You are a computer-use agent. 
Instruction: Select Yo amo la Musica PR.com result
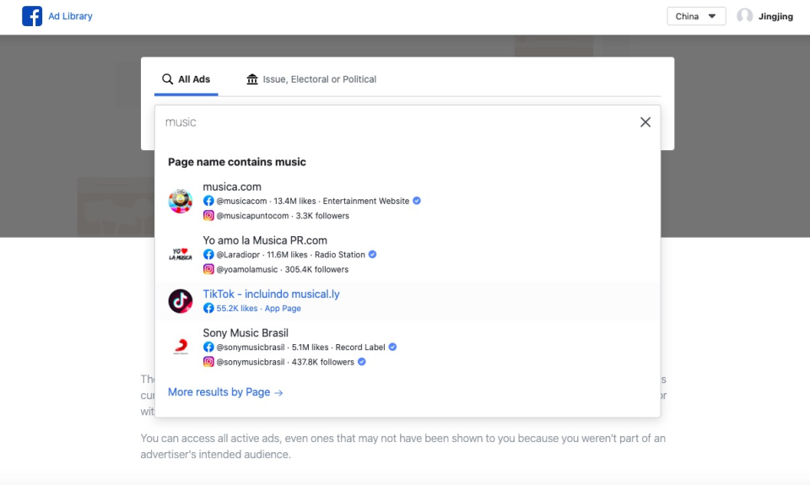pyautogui.click(x=408, y=255)
